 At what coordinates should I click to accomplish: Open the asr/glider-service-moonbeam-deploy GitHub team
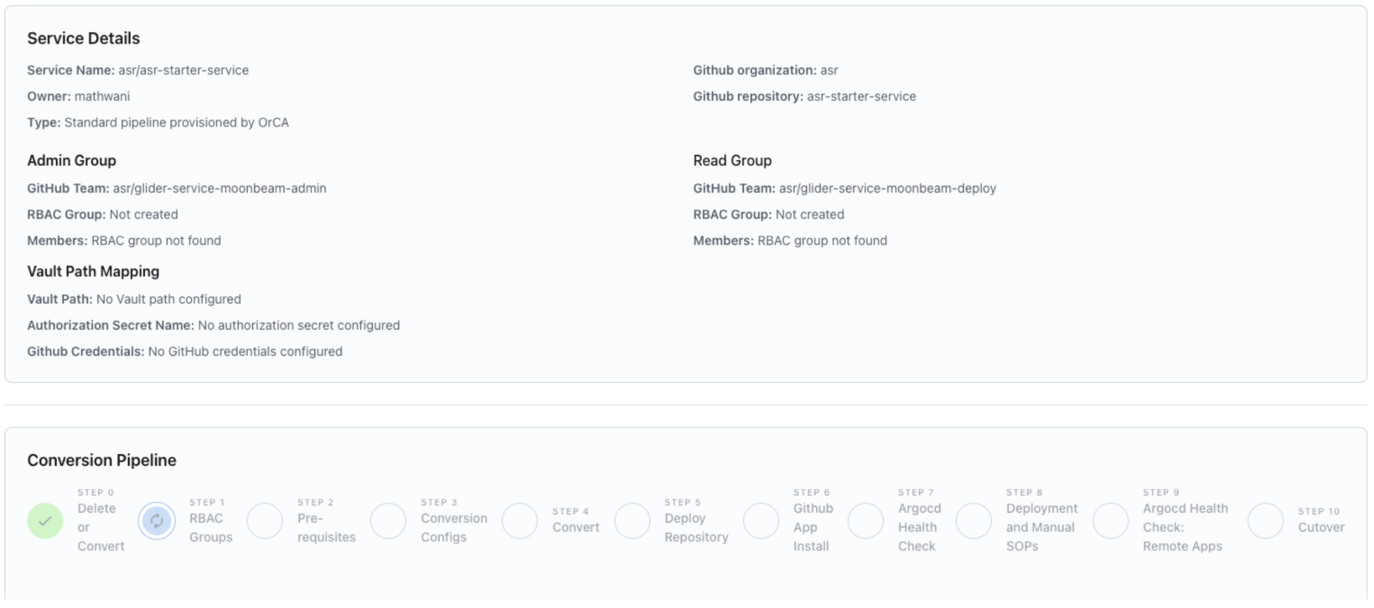point(887,189)
